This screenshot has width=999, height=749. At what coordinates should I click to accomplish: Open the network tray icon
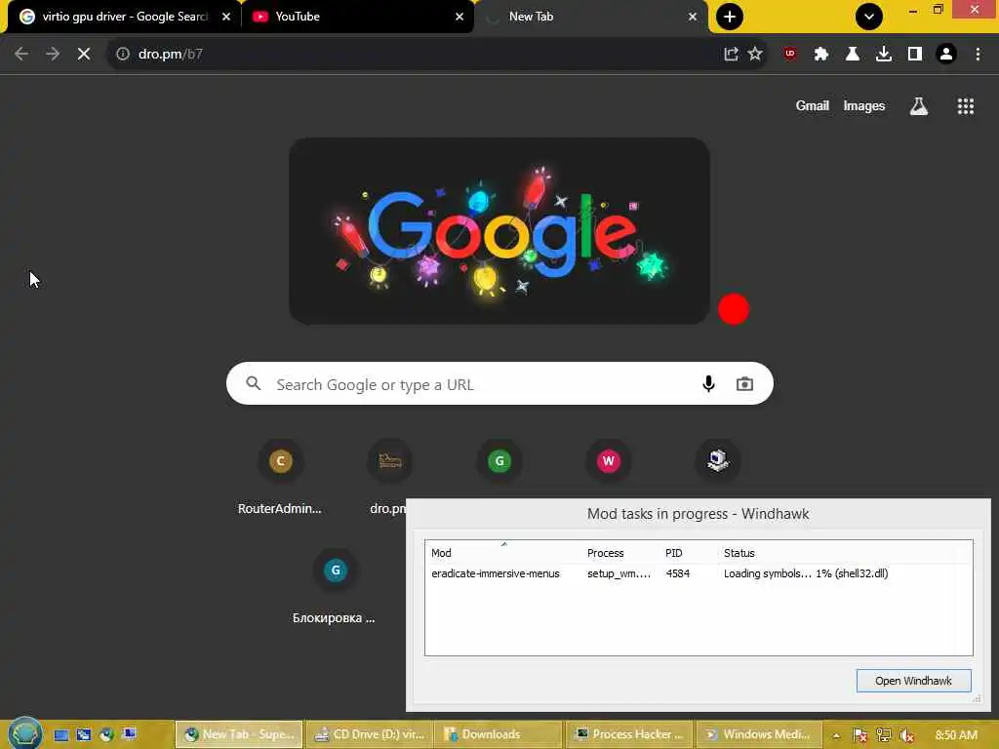pyautogui.click(x=883, y=735)
